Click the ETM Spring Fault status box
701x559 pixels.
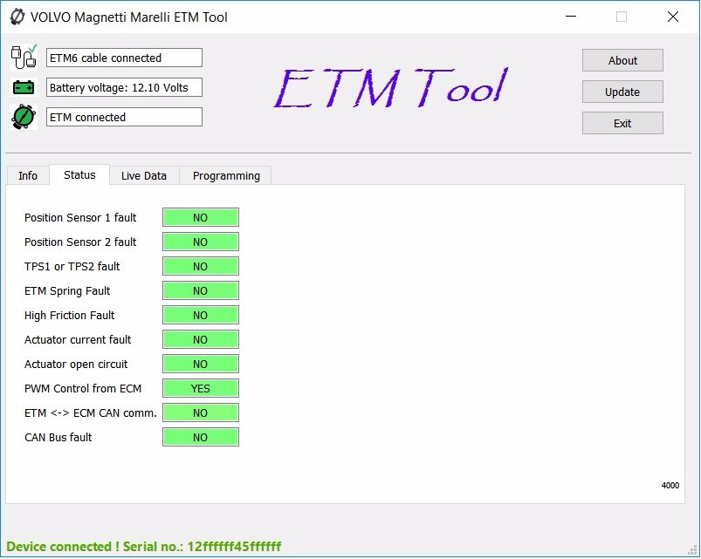(x=200, y=290)
